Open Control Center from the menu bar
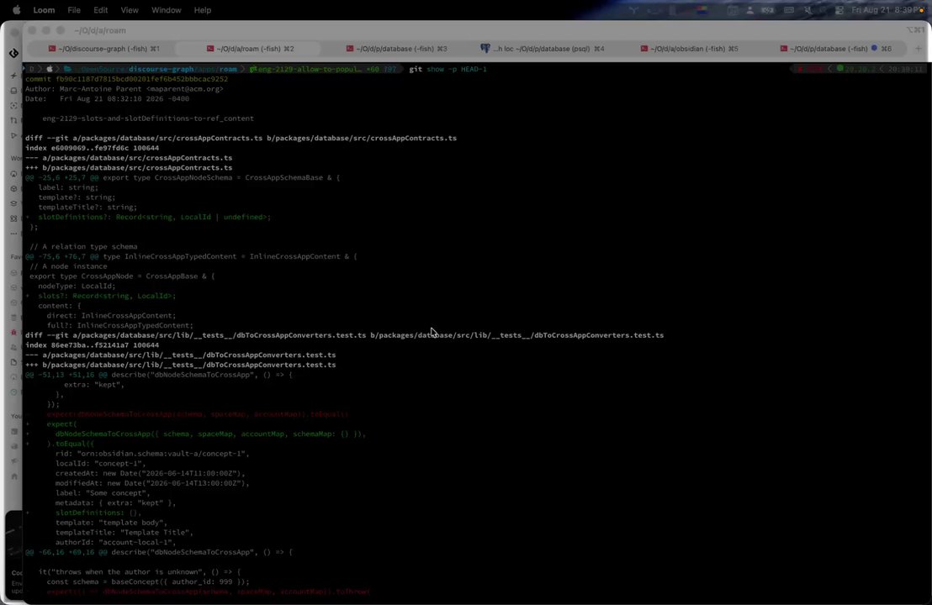 tap(839, 10)
